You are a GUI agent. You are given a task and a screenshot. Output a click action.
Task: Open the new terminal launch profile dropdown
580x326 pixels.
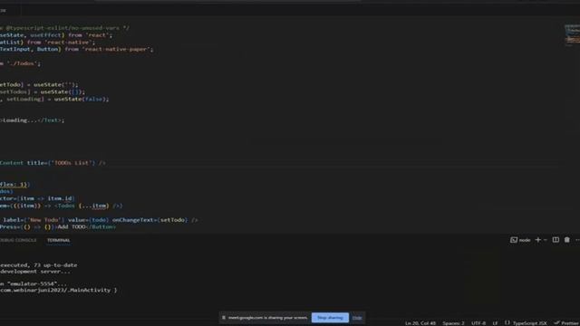pos(546,240)
